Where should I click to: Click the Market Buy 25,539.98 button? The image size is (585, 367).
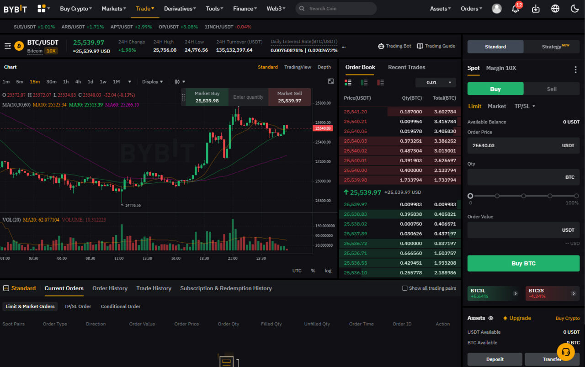click(x=207, y=97)
